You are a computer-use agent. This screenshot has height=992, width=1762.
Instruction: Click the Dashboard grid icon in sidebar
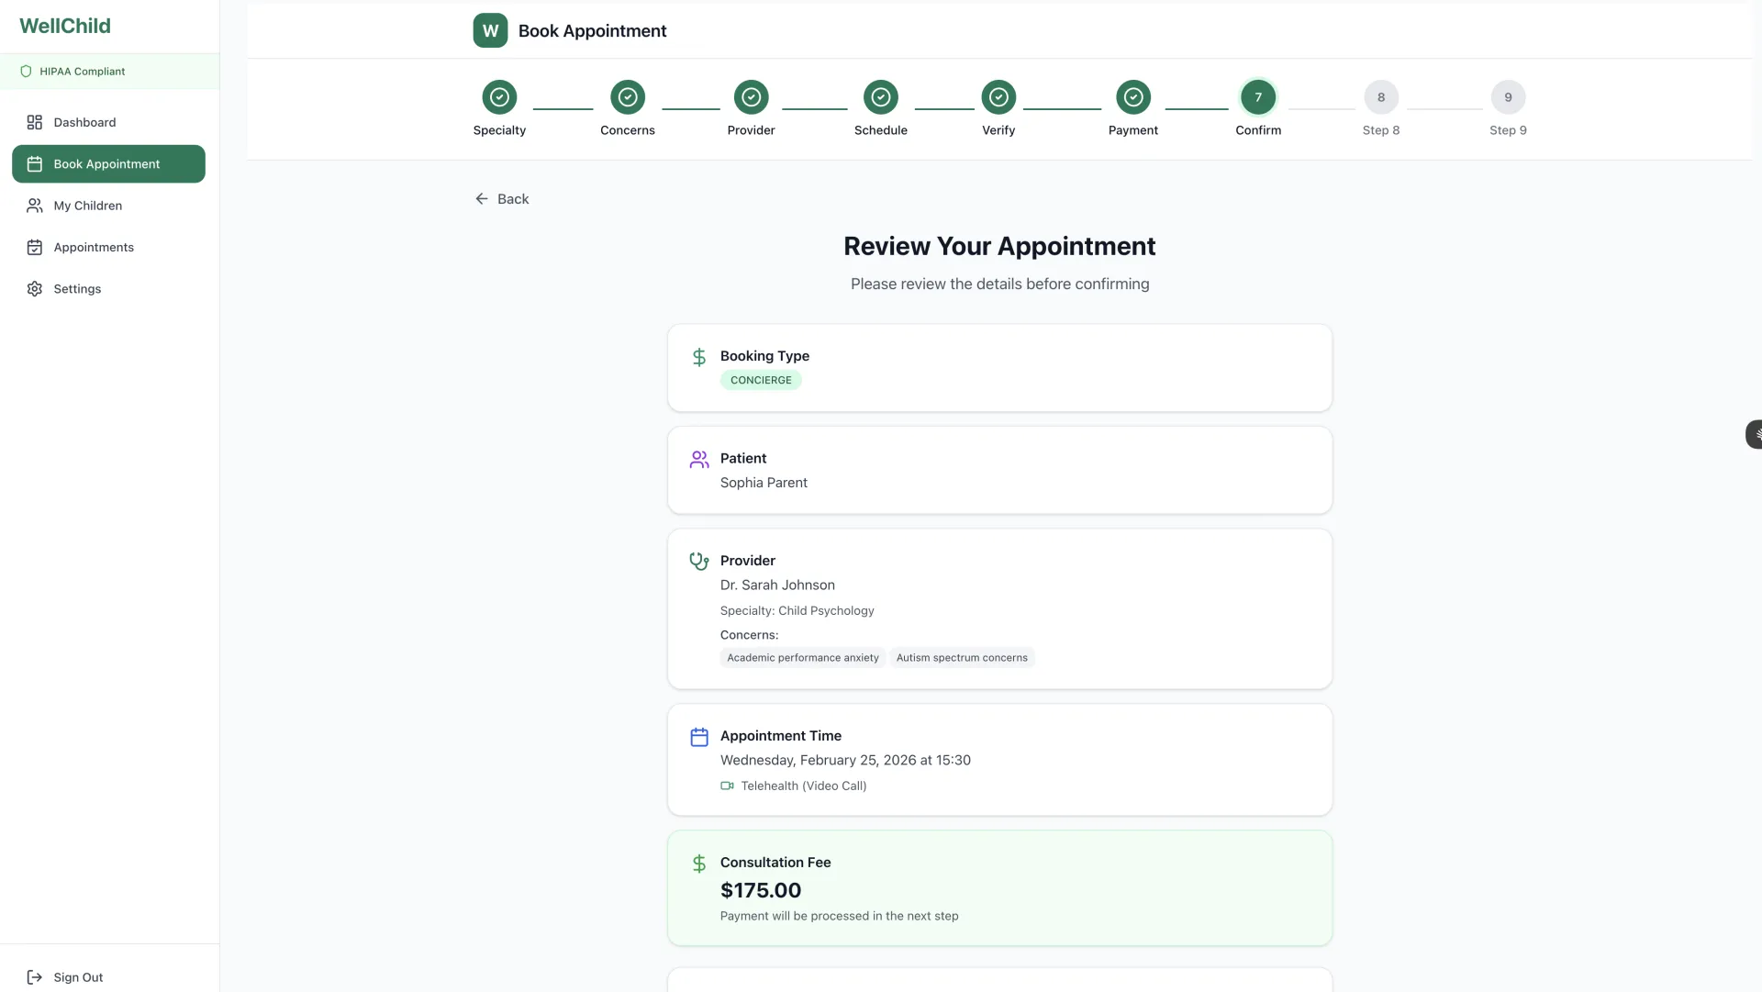click(x=34, y=121)
